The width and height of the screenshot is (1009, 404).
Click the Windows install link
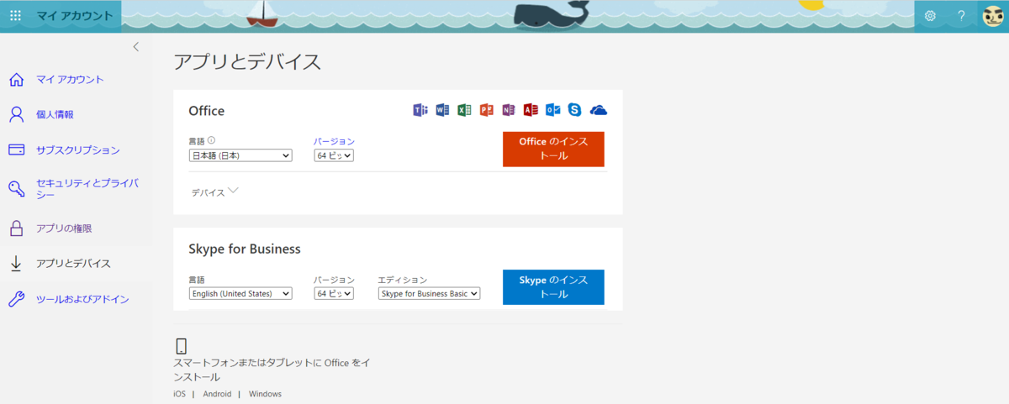click(x=265, y=394)
